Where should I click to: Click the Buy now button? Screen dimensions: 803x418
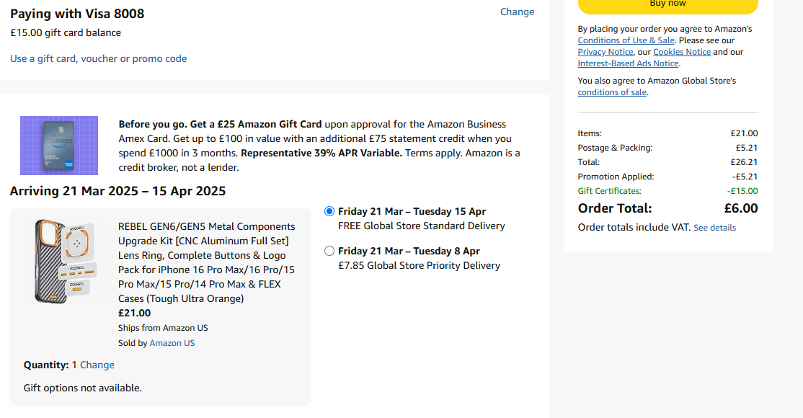click(x=667, y=5)
